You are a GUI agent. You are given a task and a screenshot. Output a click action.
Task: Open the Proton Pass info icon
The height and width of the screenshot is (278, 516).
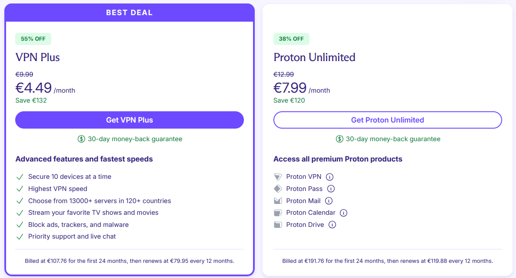point(331,189)
